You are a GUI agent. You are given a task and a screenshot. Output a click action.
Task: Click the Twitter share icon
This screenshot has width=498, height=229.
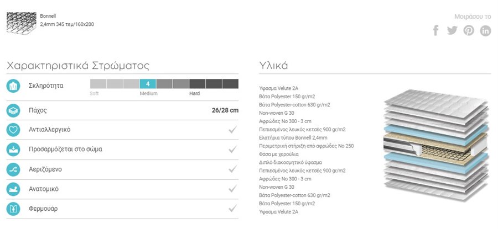coord(452,30)
